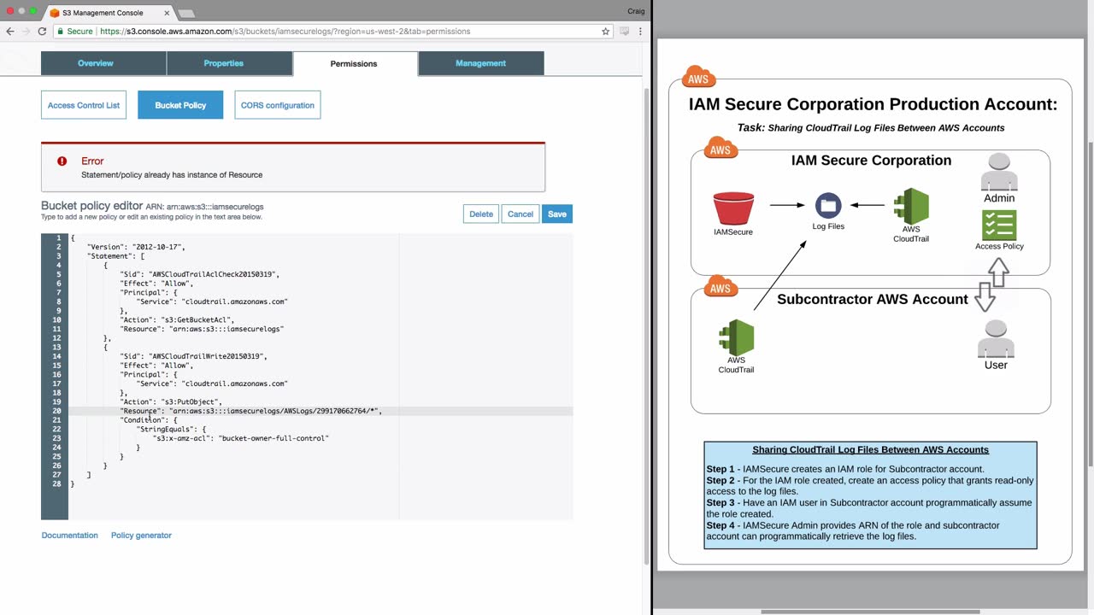Open the Policy generator link
Image resolution: width=1094 pixels, height=615 pixels.
pos(141,536)
